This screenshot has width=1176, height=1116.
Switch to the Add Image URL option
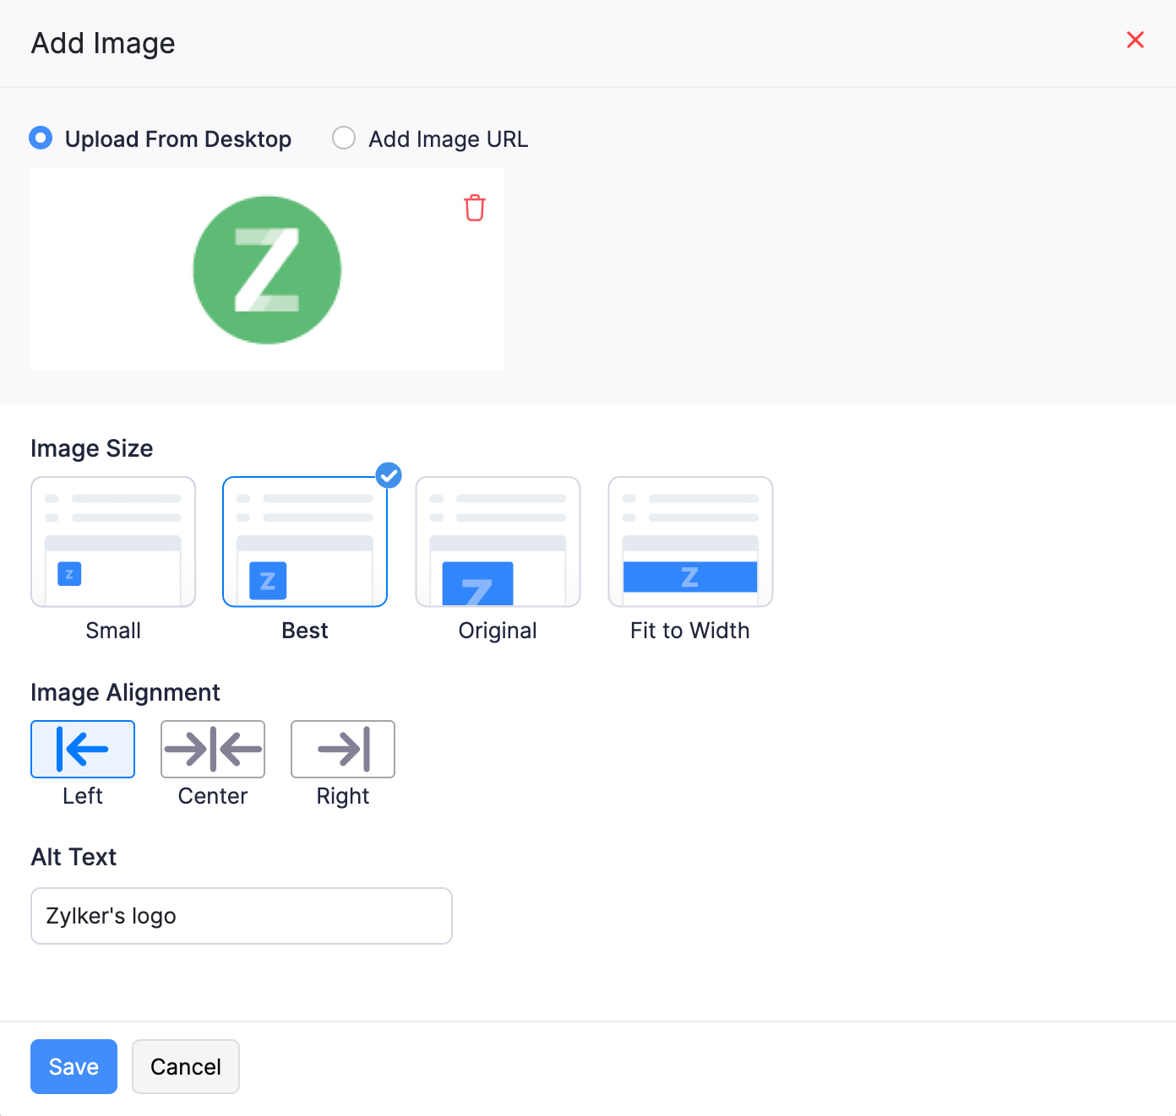click(x=344, y=138)
